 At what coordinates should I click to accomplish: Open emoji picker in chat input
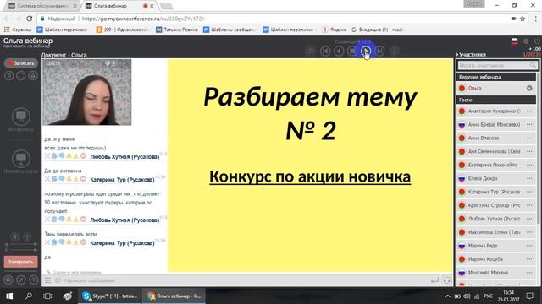tap(58, 280)
